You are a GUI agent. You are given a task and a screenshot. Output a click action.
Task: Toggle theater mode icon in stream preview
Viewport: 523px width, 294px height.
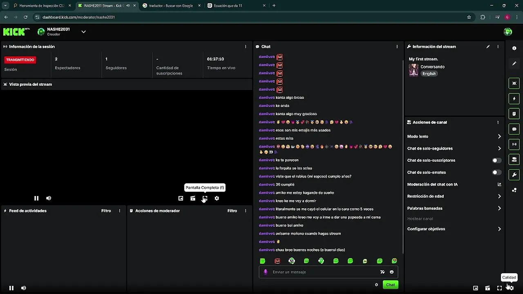(x=193, y=198)
